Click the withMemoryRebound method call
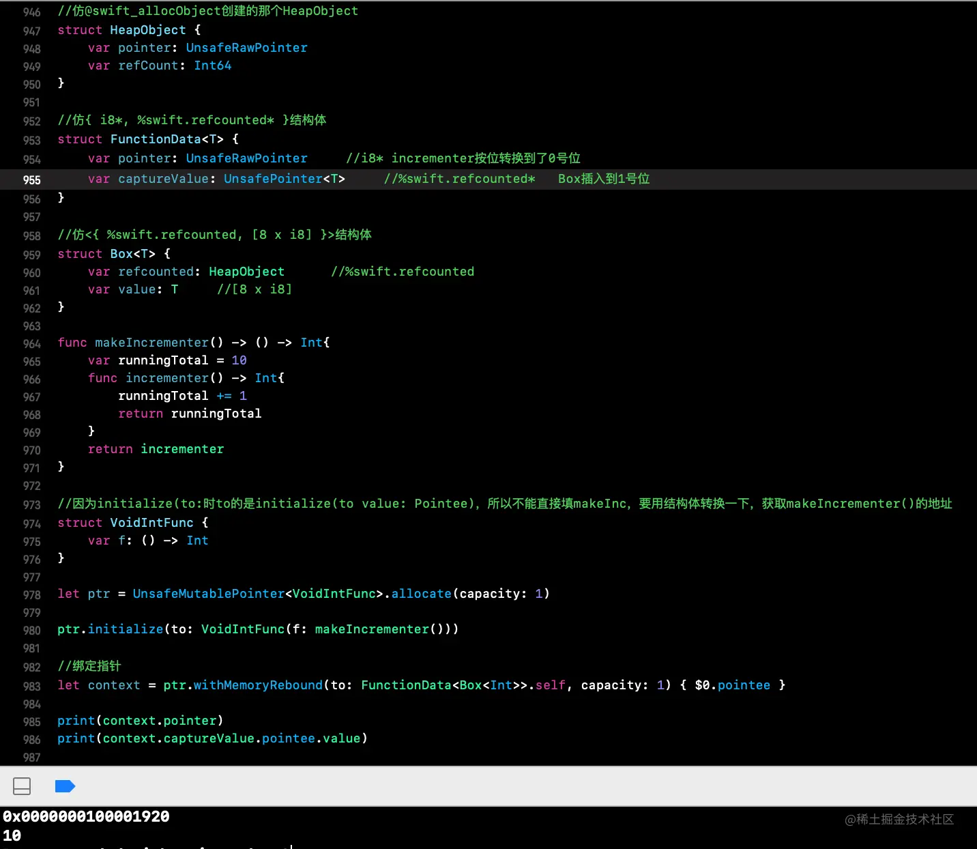The image size is (977, 849). coord(258,685)
